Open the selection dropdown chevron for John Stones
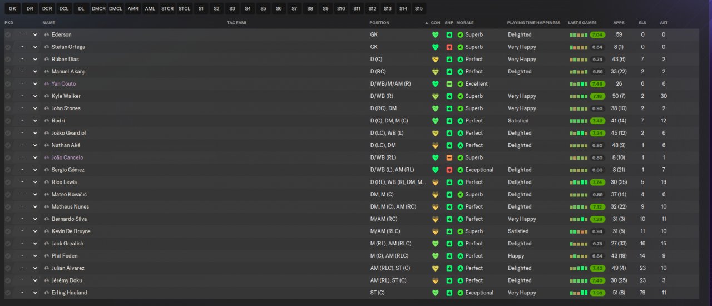This screenshot has width=712, height=306. pos(35,108)
